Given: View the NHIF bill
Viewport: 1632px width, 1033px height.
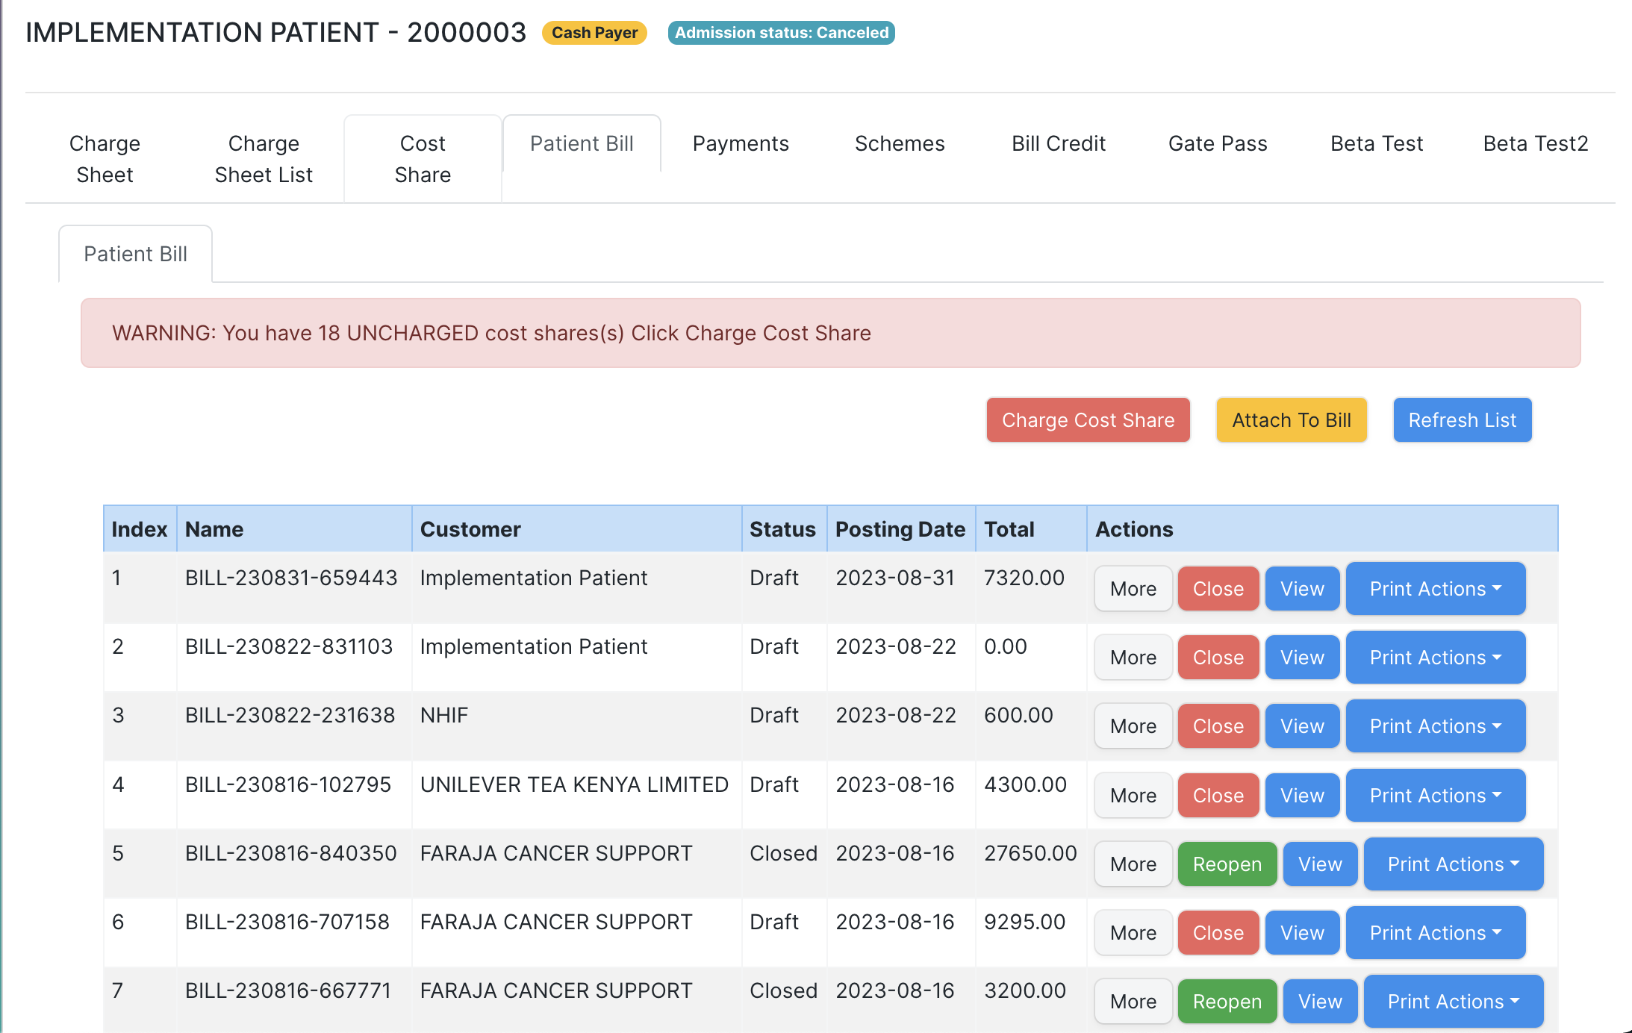Looking at the screenshot, I should pyautogui.click(x=1303, y=726).
